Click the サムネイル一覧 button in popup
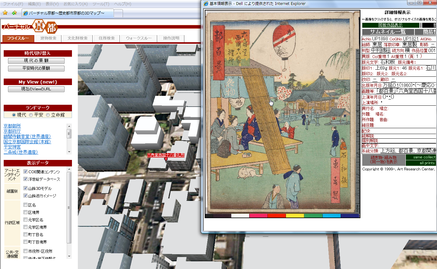Image resolution: width=437 pixels, height=269 pixels. (388, 32)
